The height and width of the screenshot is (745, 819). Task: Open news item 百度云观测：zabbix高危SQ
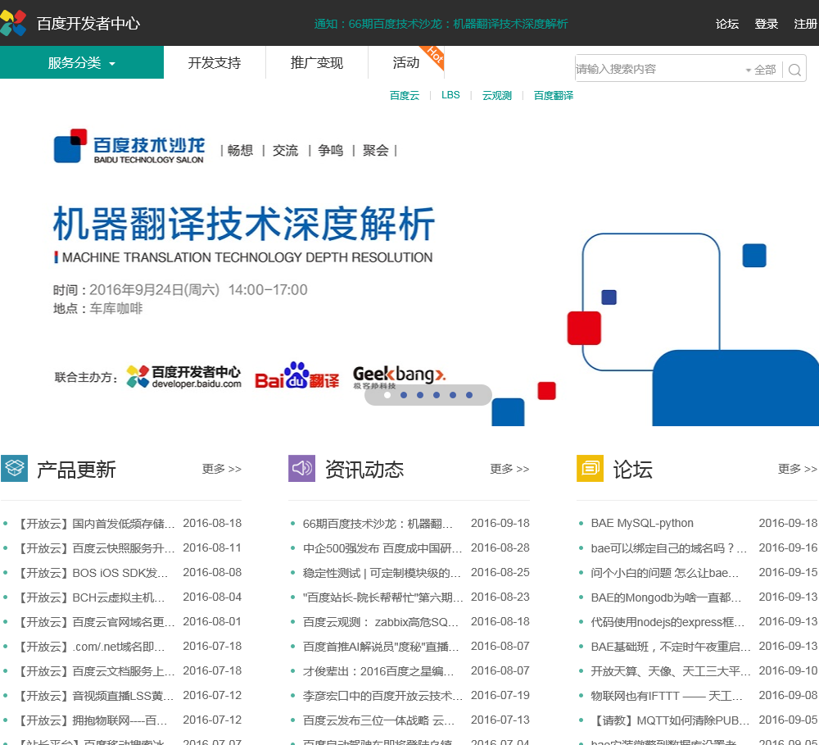pyautogui.click(x=381, y=621)
